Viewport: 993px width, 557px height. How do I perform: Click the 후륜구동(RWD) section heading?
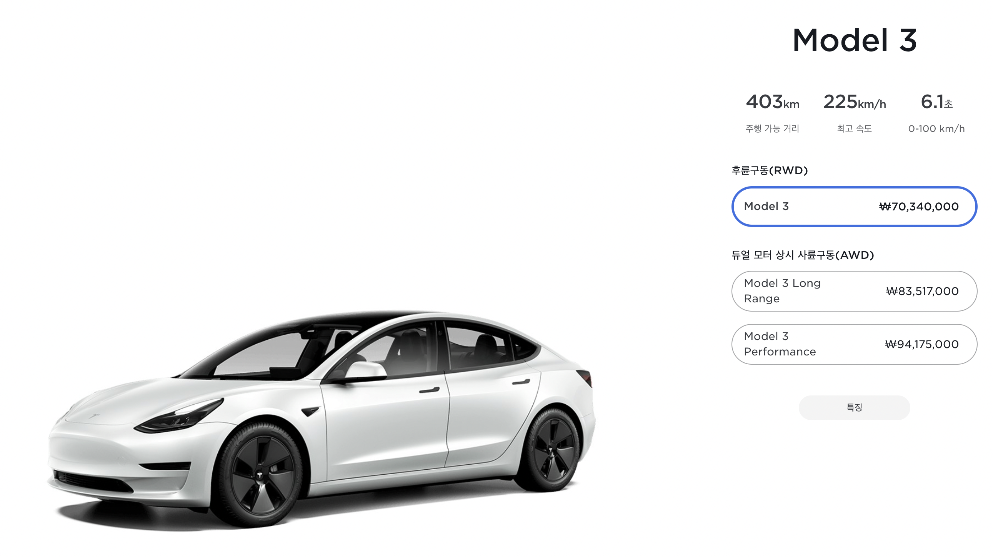tap(770, 170)
